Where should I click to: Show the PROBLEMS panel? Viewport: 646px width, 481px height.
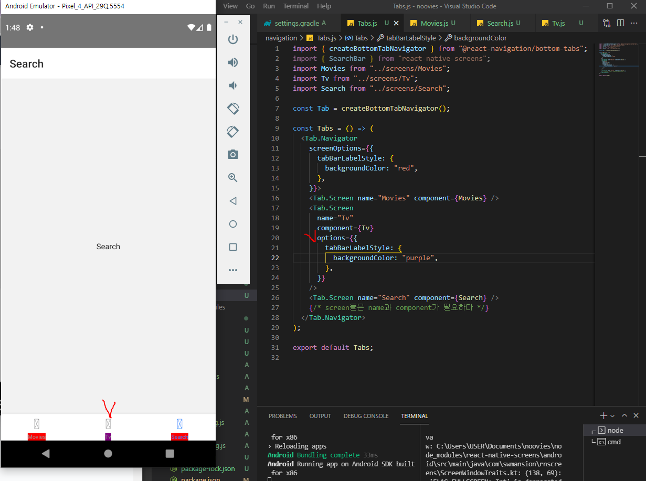click(x=283, y=416)
